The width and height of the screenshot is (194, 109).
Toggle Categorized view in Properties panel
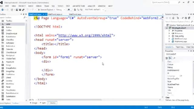coord(167,58)
